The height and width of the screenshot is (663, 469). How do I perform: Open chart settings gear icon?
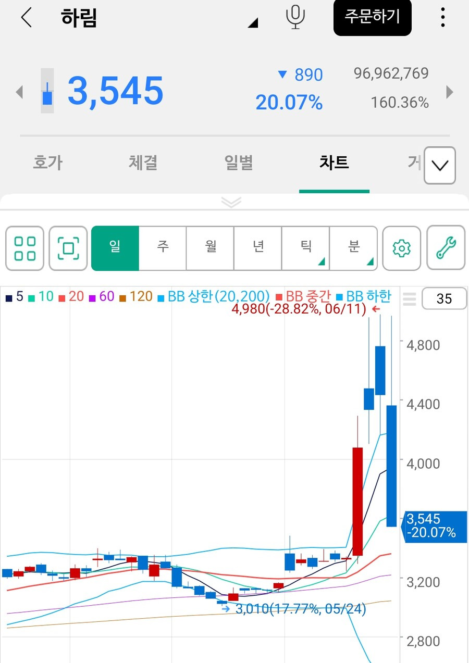click(401, 248)
